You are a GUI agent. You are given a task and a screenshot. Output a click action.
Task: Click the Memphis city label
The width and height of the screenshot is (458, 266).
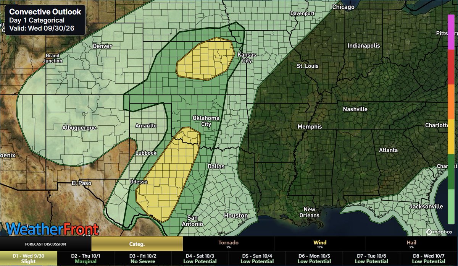(x=310, y=127)
